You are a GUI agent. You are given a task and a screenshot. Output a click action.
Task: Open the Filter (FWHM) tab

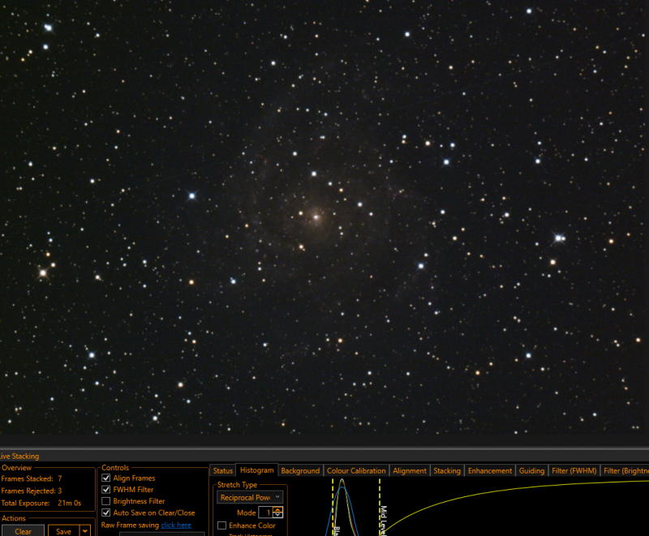[x=574, y=470]
